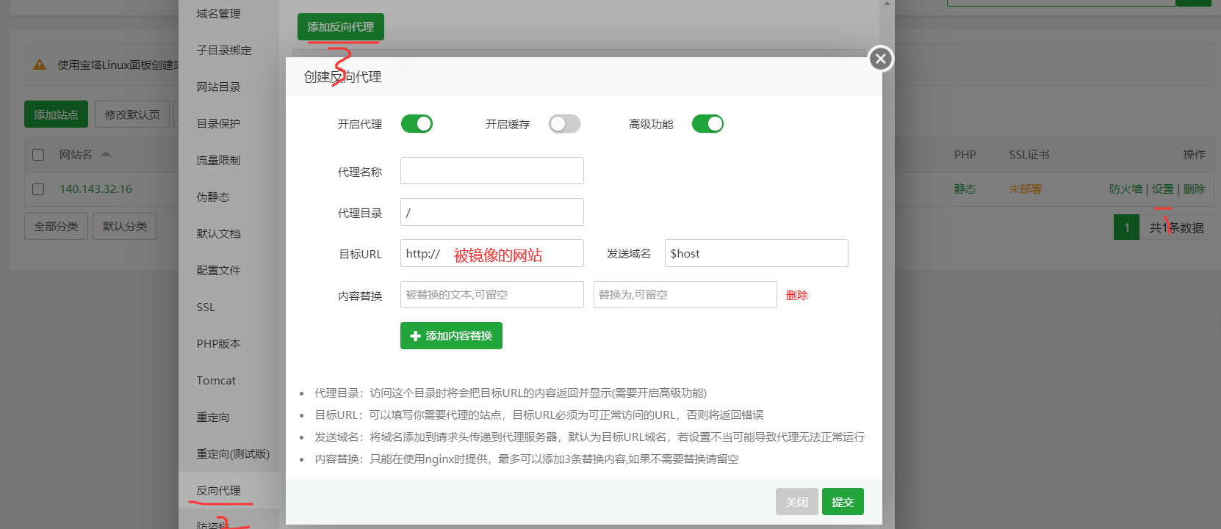This screenshot has width=1221, height=529.
Task: Focus the 替换为 input field
Action: coord(685,294)
